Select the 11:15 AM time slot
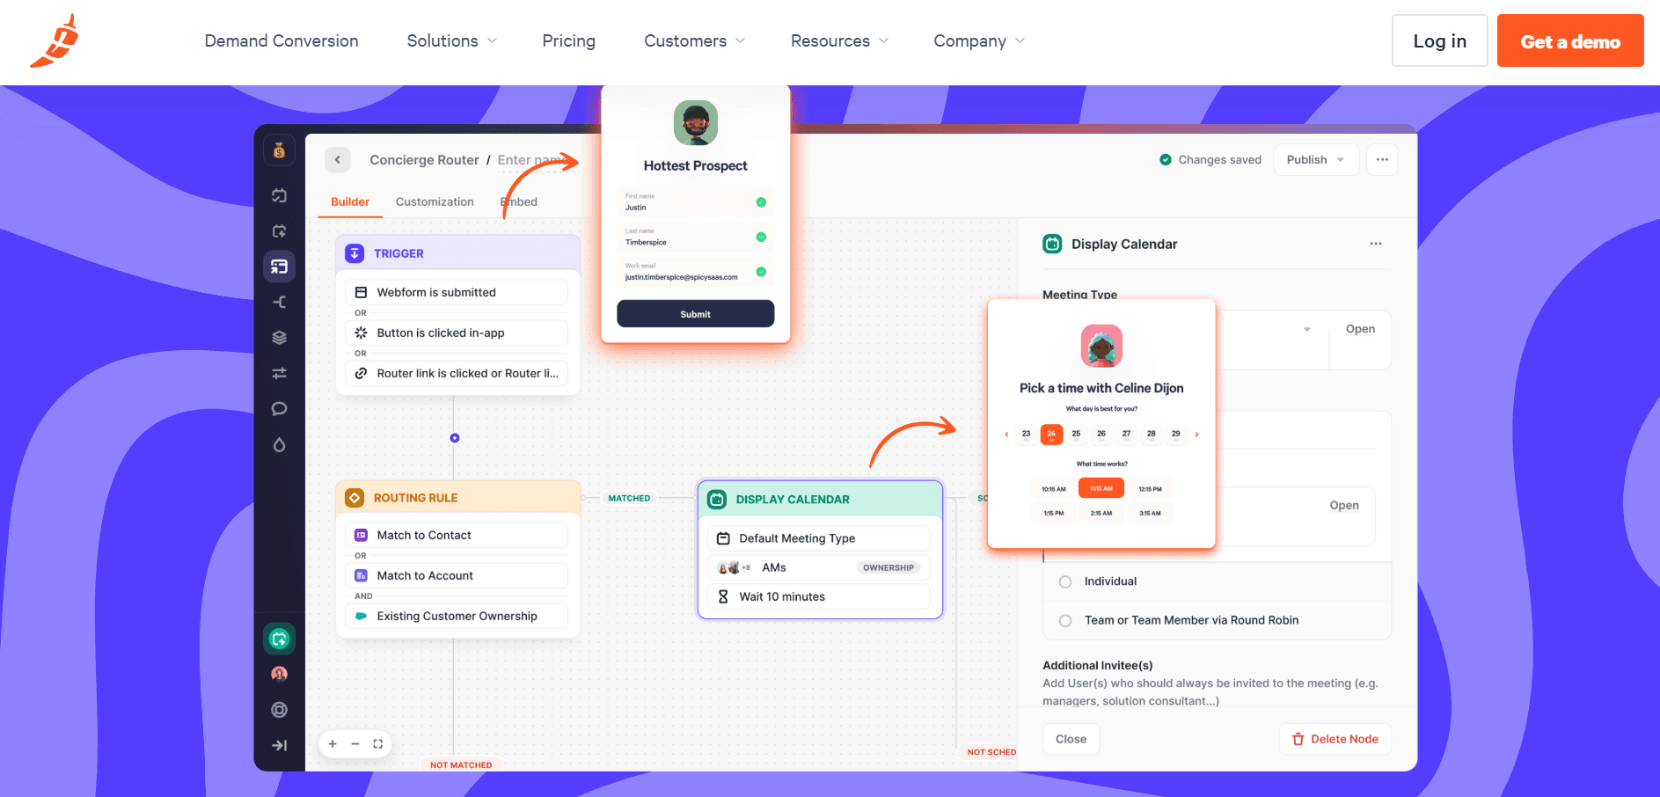Viewport: 1660px width, 797px height. pos(1101,488)
